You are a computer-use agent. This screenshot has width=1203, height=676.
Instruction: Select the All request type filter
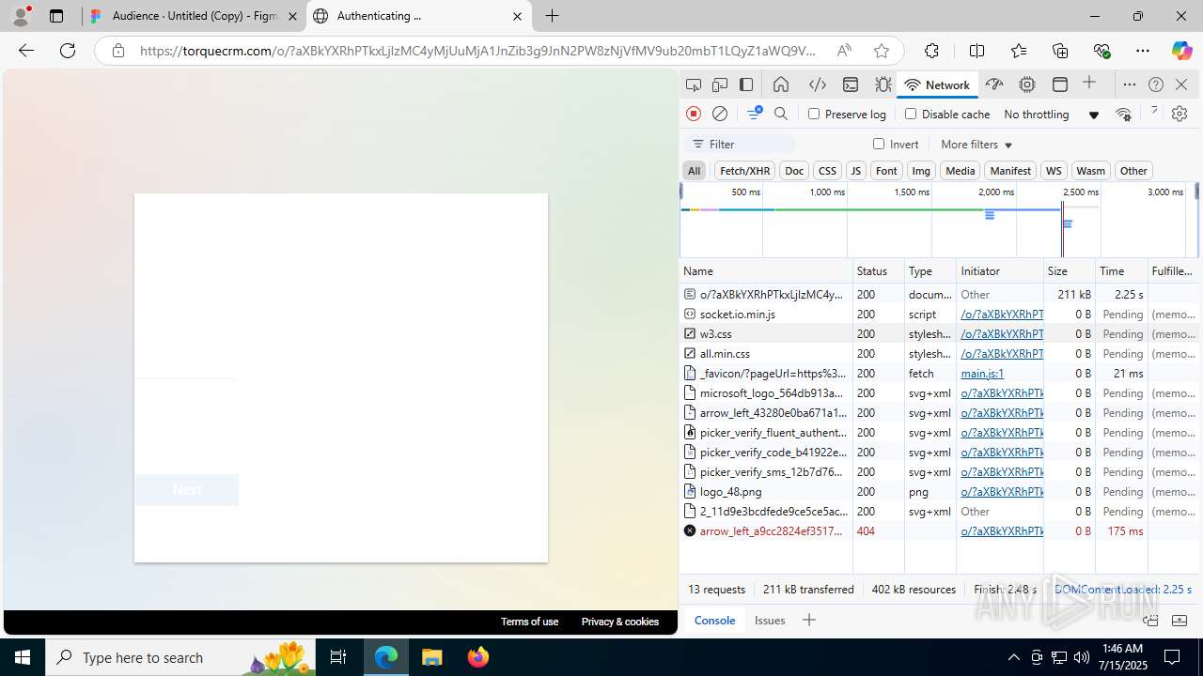[x=694, y=171]
